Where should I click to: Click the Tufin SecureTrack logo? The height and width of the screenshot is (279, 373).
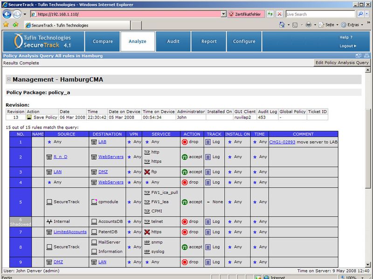[43, 41]
